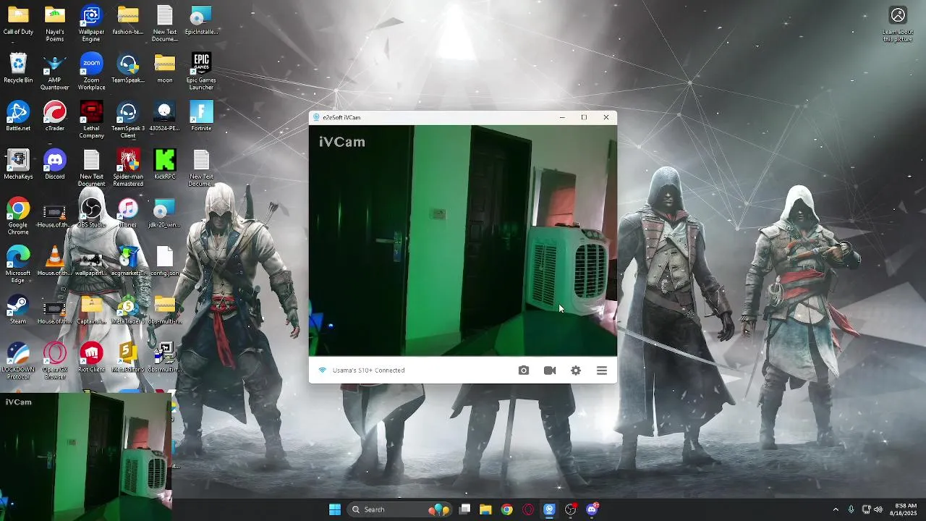Select the TeamSpeak 3 Client shortcut
The width and height of the screenshot is (926, 521).
coord(128,120)
